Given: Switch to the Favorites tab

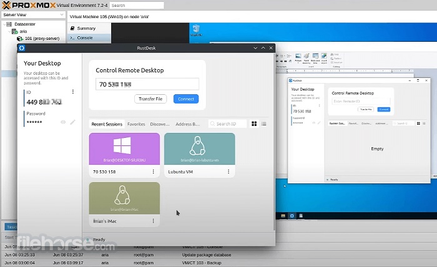Looking at the screenshot, I should [x=136, y=124].
